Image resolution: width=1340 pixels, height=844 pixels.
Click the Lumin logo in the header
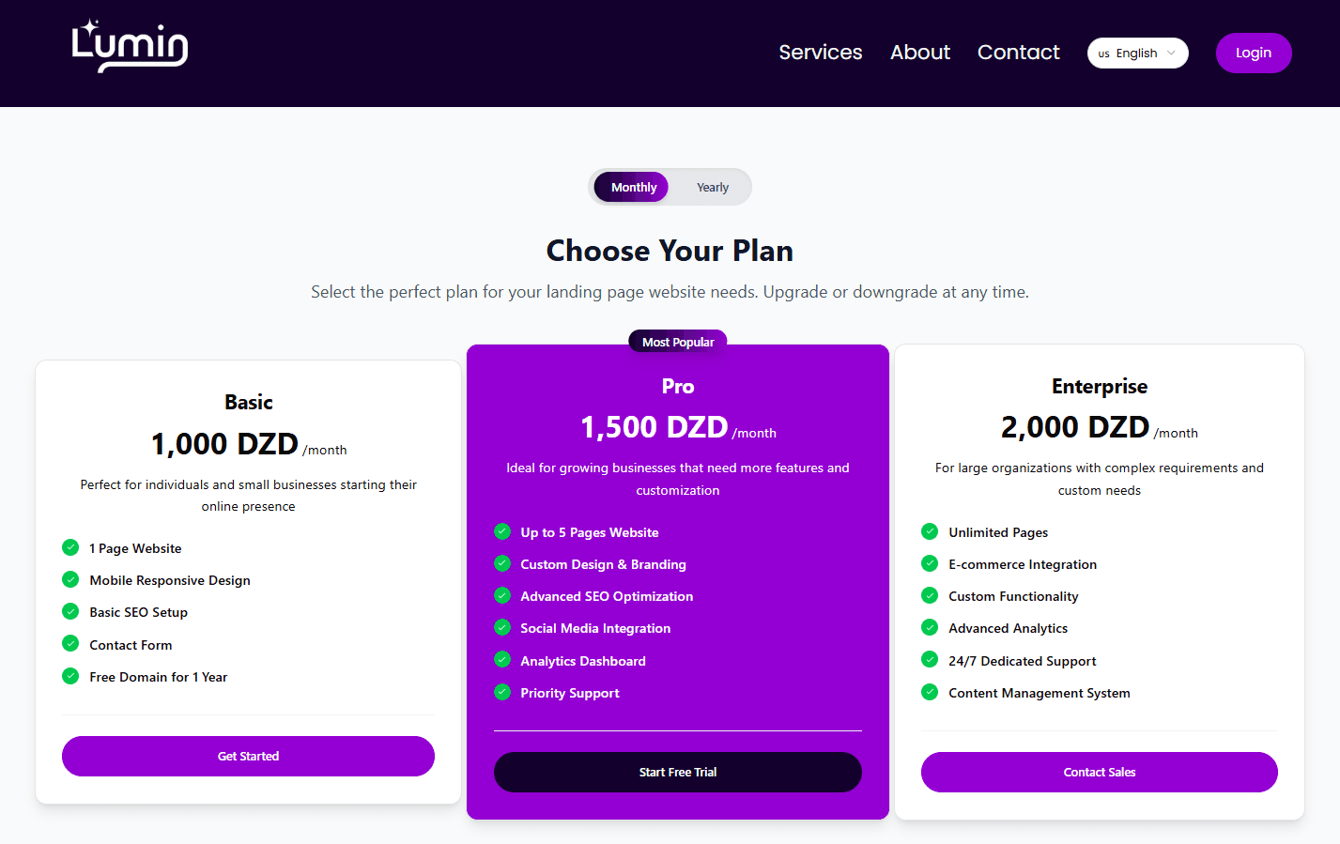coord(130,46)
